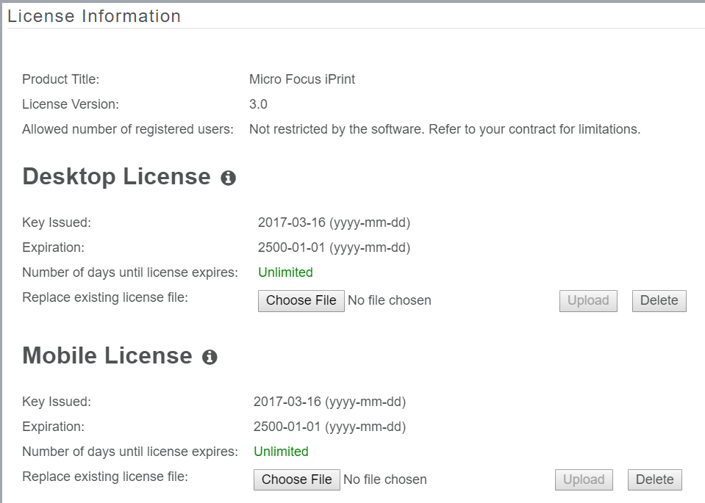Viewport: 705px width, 503px height.
Task: Delete the existing Mobile License file
Action: [x=654, y=480]
